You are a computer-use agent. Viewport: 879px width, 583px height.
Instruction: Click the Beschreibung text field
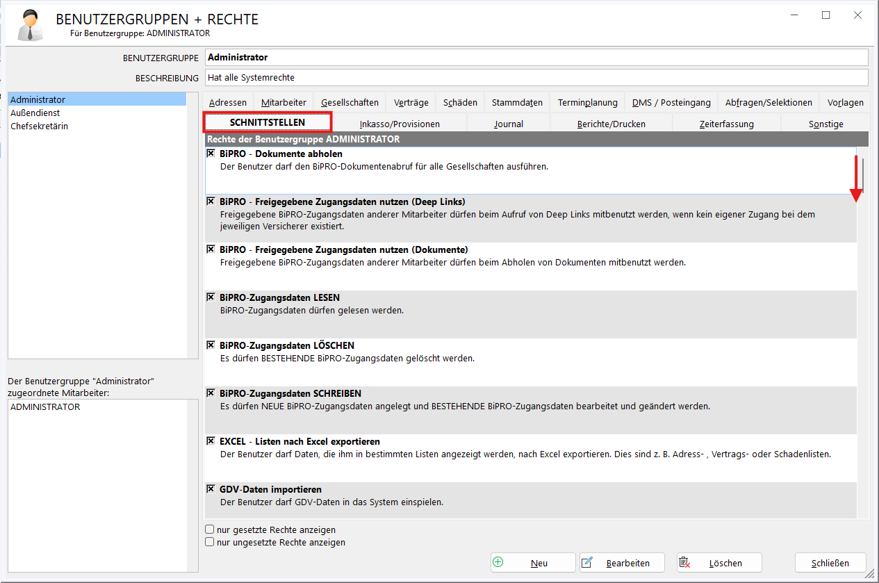pos(535,78)
